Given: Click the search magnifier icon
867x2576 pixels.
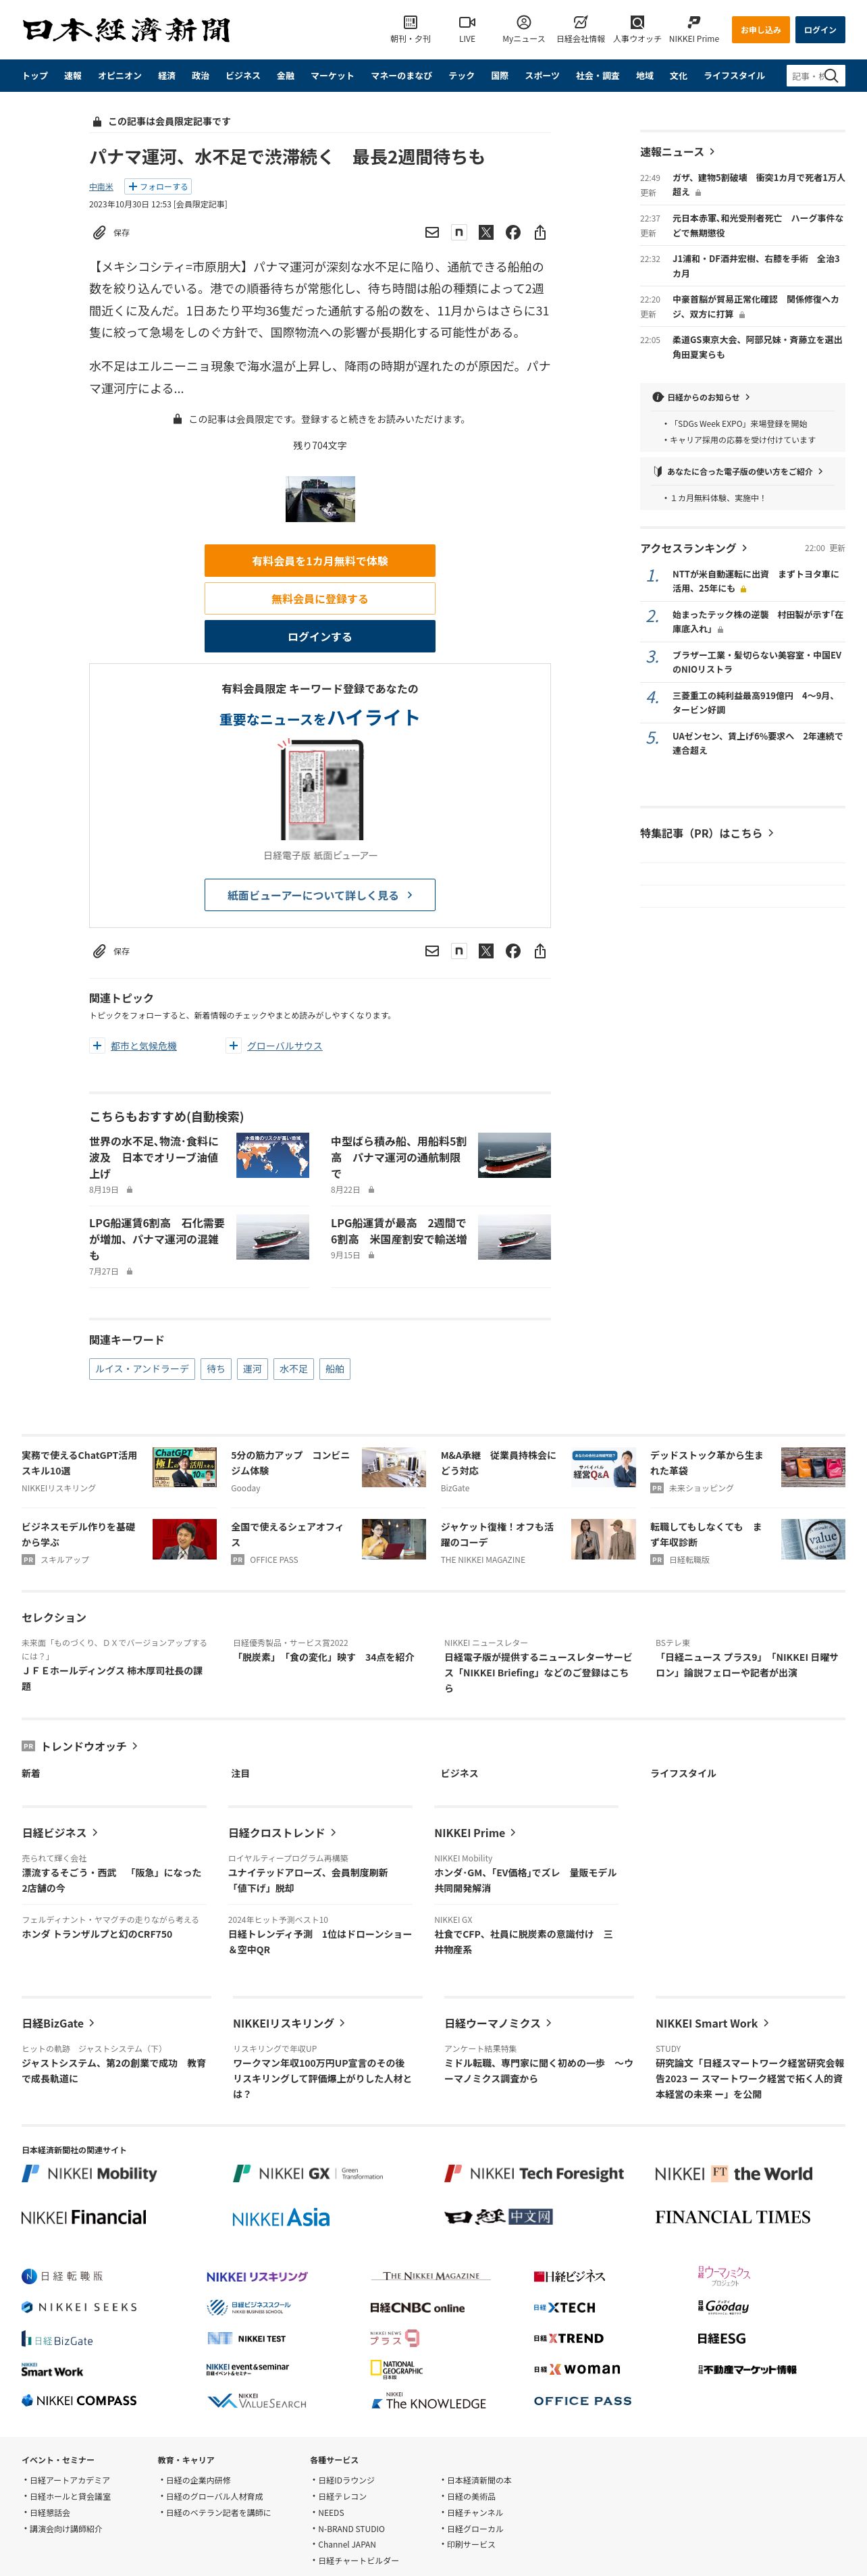Looking at the screenshot, I should pos(832,76).
